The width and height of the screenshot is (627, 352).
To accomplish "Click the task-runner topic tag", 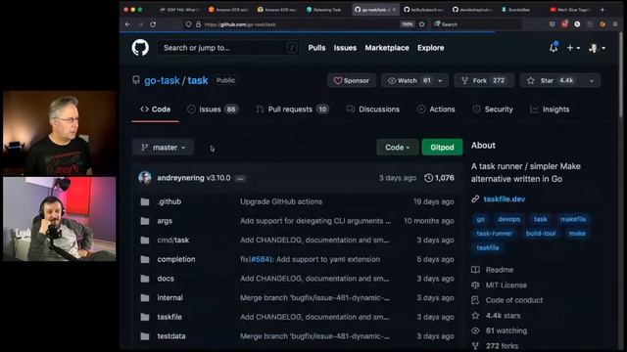I will click(x=494, y=233).
